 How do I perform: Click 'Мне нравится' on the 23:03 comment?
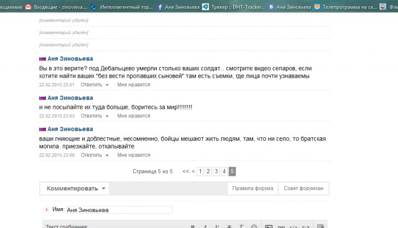pyautogui.click(x=134, y=116)
